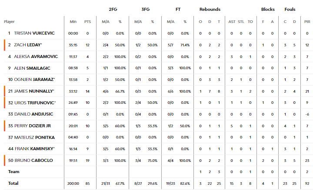Click Danilo Andjusic's name
Viewport: 313px width, 190px height.
pos(33,114)
